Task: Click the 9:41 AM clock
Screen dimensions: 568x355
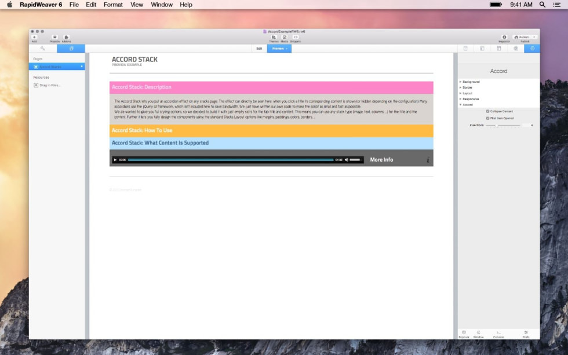Action: (521, 5)
